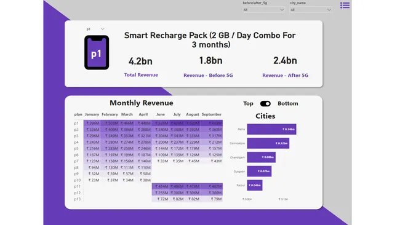Click p13 September cell ₹ 79M
Screen dimensions: 400x225
(212, 199)
